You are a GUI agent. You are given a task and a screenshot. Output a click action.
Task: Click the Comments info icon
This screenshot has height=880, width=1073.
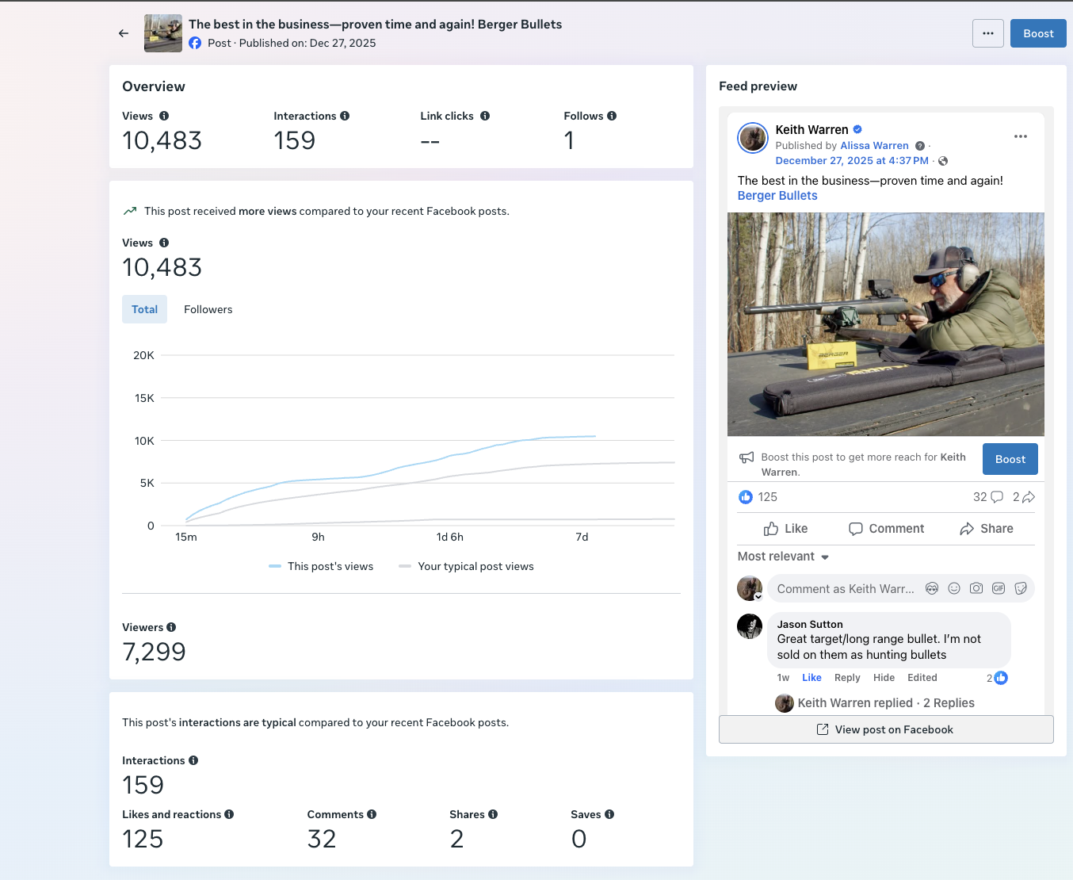(x=372, y=814)
